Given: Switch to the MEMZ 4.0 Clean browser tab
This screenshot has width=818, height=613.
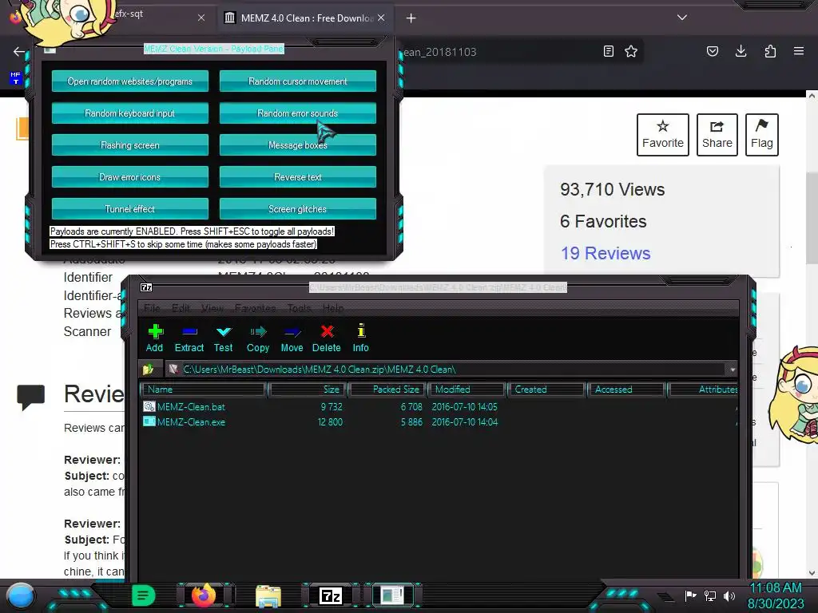Looking at the screenshot, I should (x=305, y=18).
